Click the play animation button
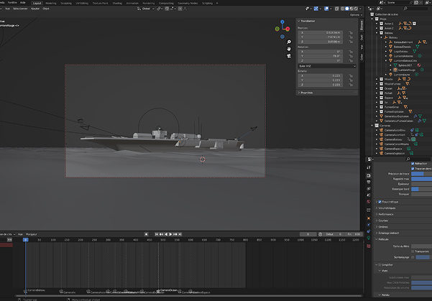 pyautogui.click(x=170, y=234)
